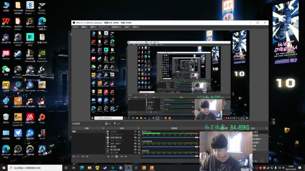The width and height of the screenshot is (305, 171).
Task: Float the 场景 dock via header icon
Action: click(103, 128)
